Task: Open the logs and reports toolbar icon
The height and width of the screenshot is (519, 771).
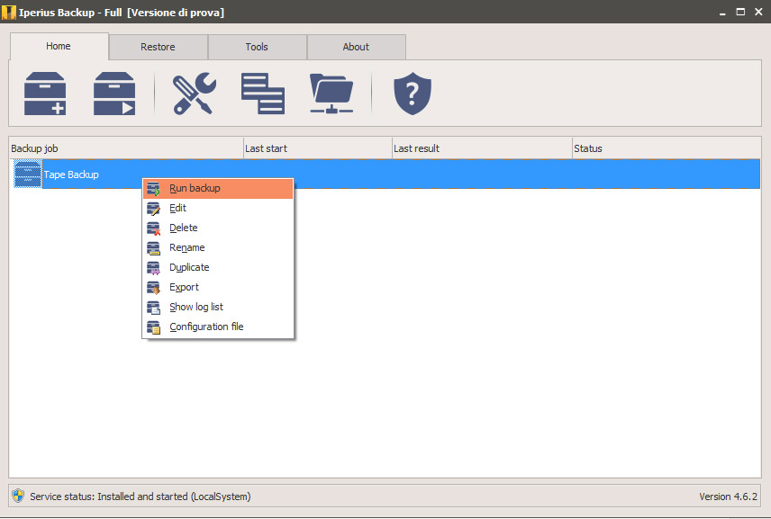Action: pos(263,94)
